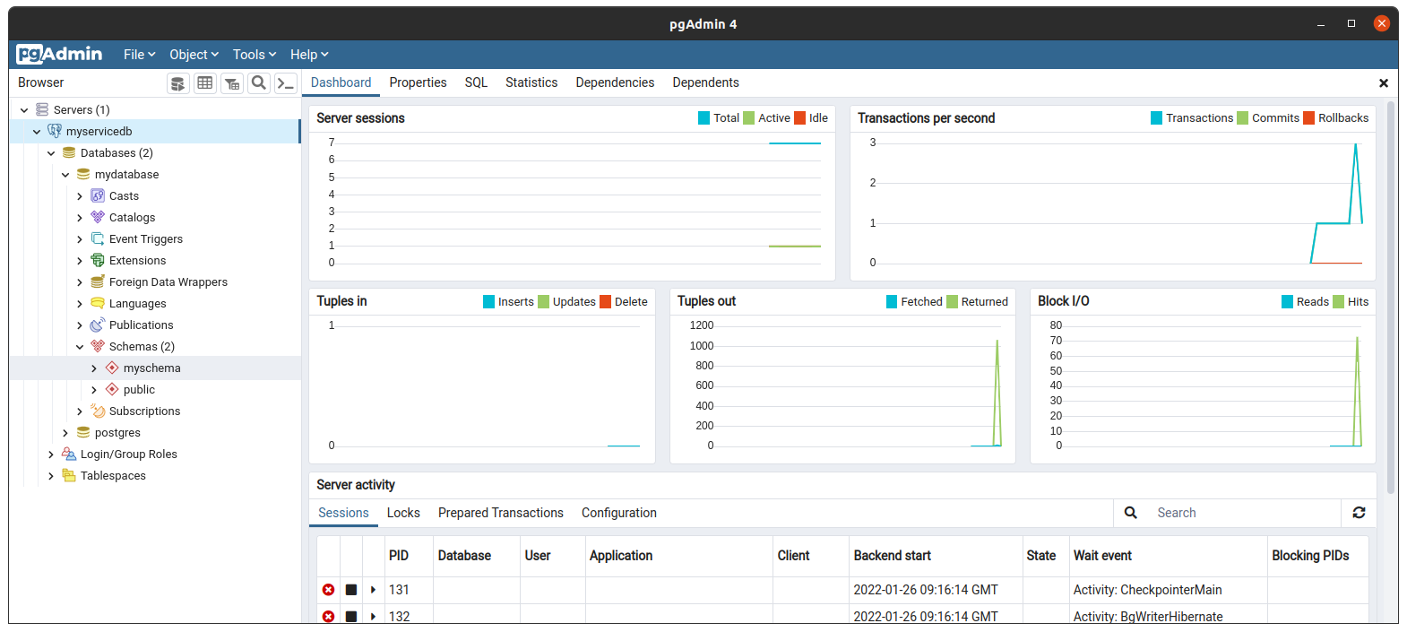Expand details row for PID 132
This screenshot has width=1407, height=632.
[374, 617]
